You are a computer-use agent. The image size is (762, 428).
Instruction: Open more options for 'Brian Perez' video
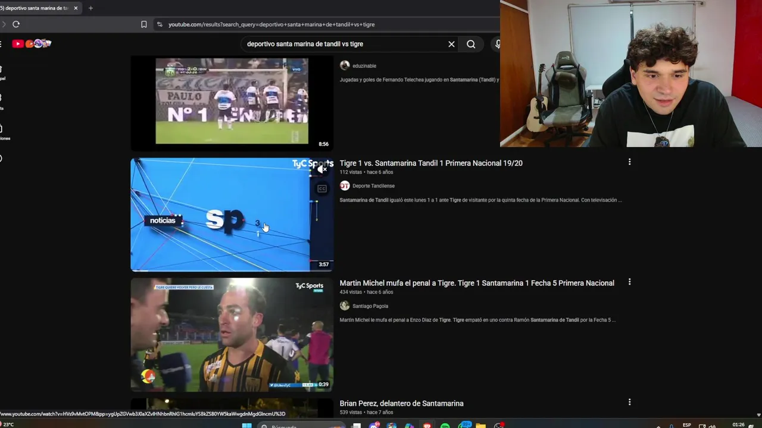point(629,402)
